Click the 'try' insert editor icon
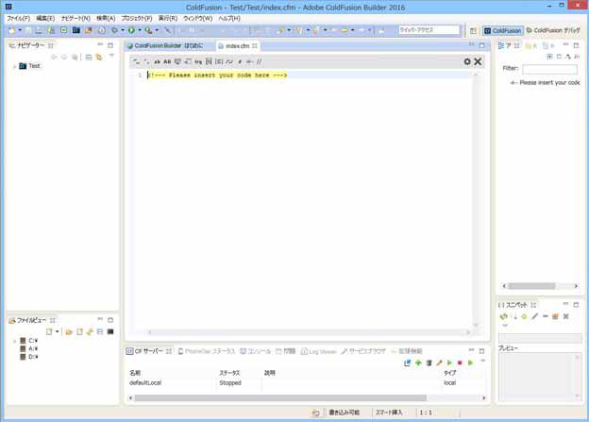The width and height of the screenshot is (589, 422). (x=198, y=61)
